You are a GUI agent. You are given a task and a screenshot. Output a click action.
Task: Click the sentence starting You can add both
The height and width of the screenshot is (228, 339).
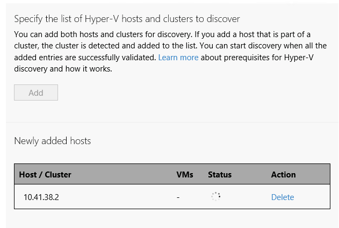tap(103, 34)
